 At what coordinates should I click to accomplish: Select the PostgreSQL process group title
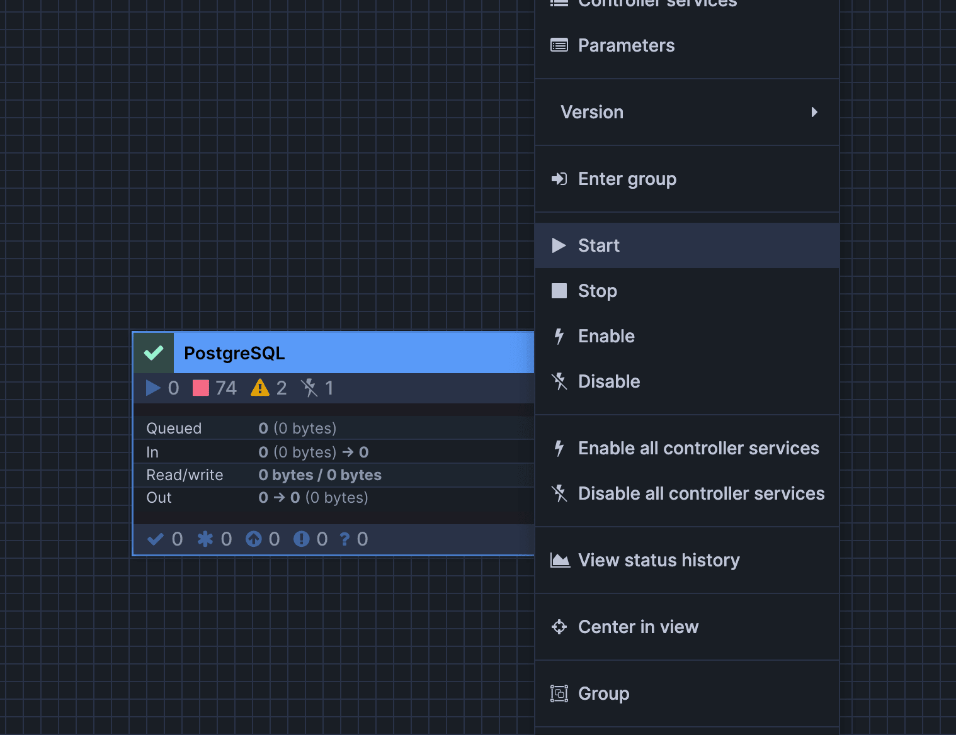(234, 353)
